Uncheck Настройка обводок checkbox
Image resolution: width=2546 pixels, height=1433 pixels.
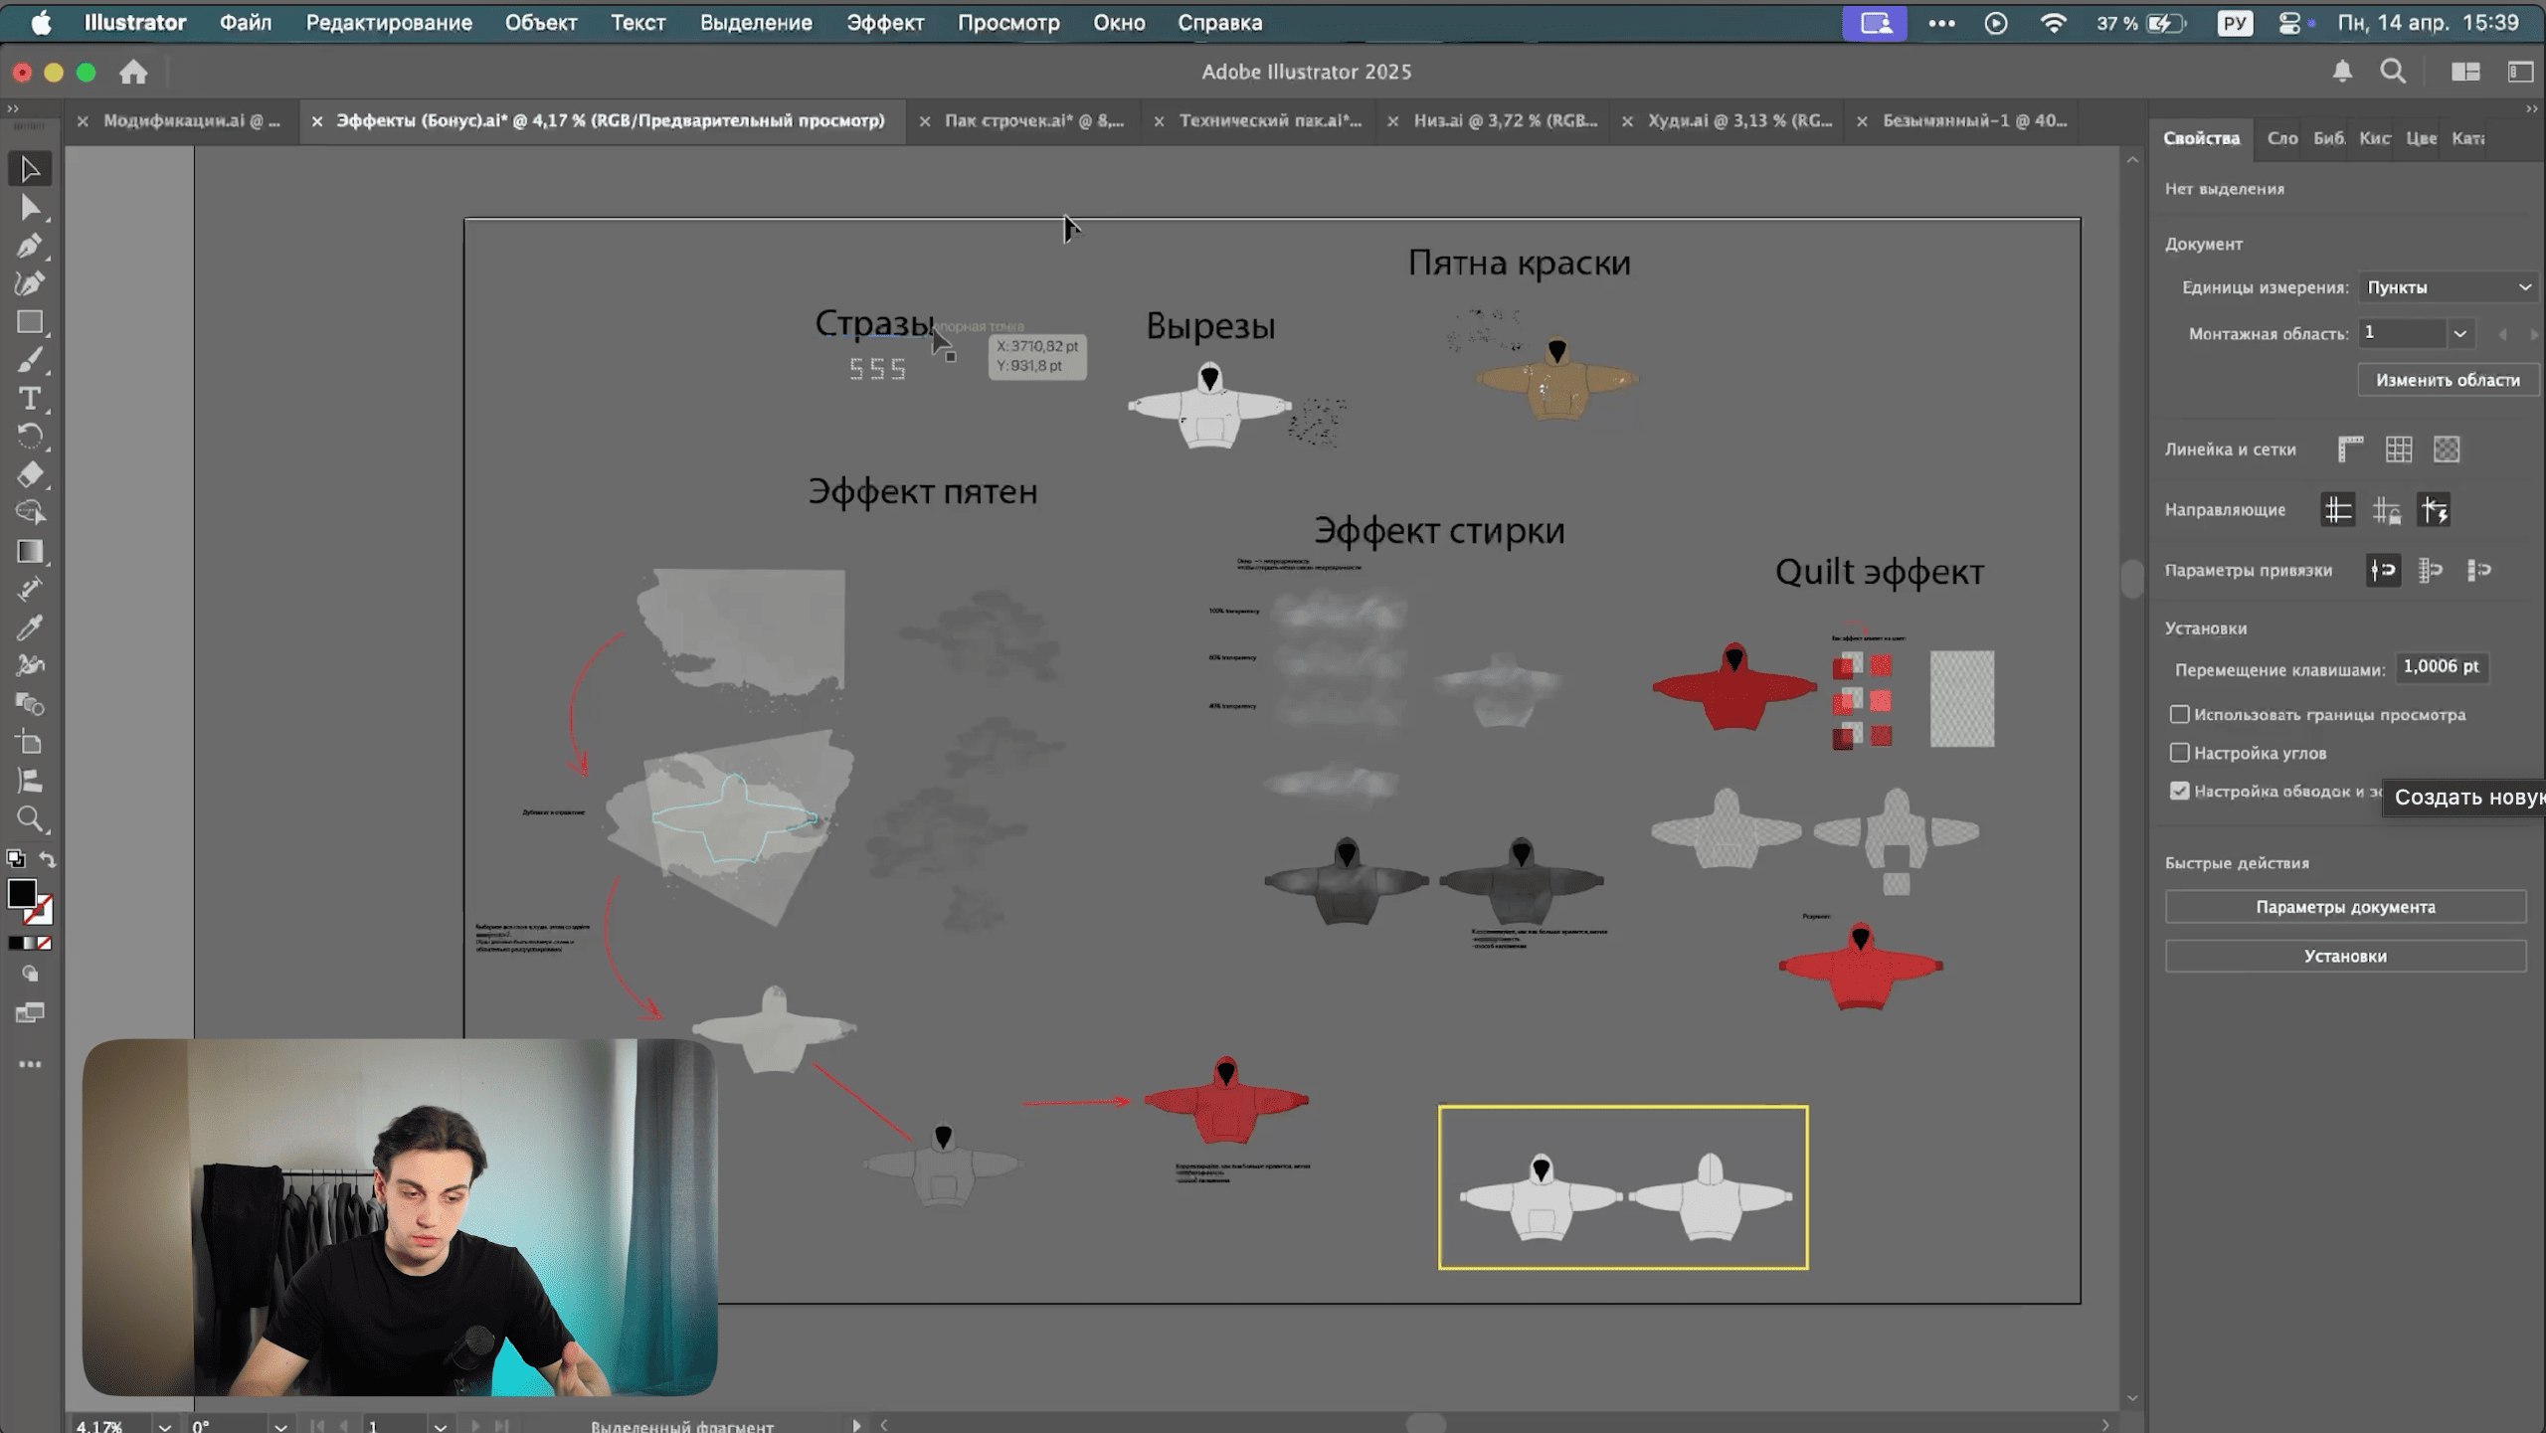(x=2179, y=791)
